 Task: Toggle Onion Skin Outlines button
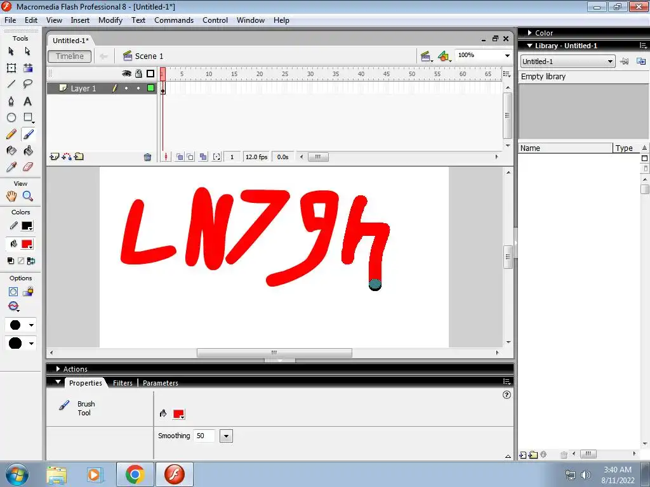190,157
